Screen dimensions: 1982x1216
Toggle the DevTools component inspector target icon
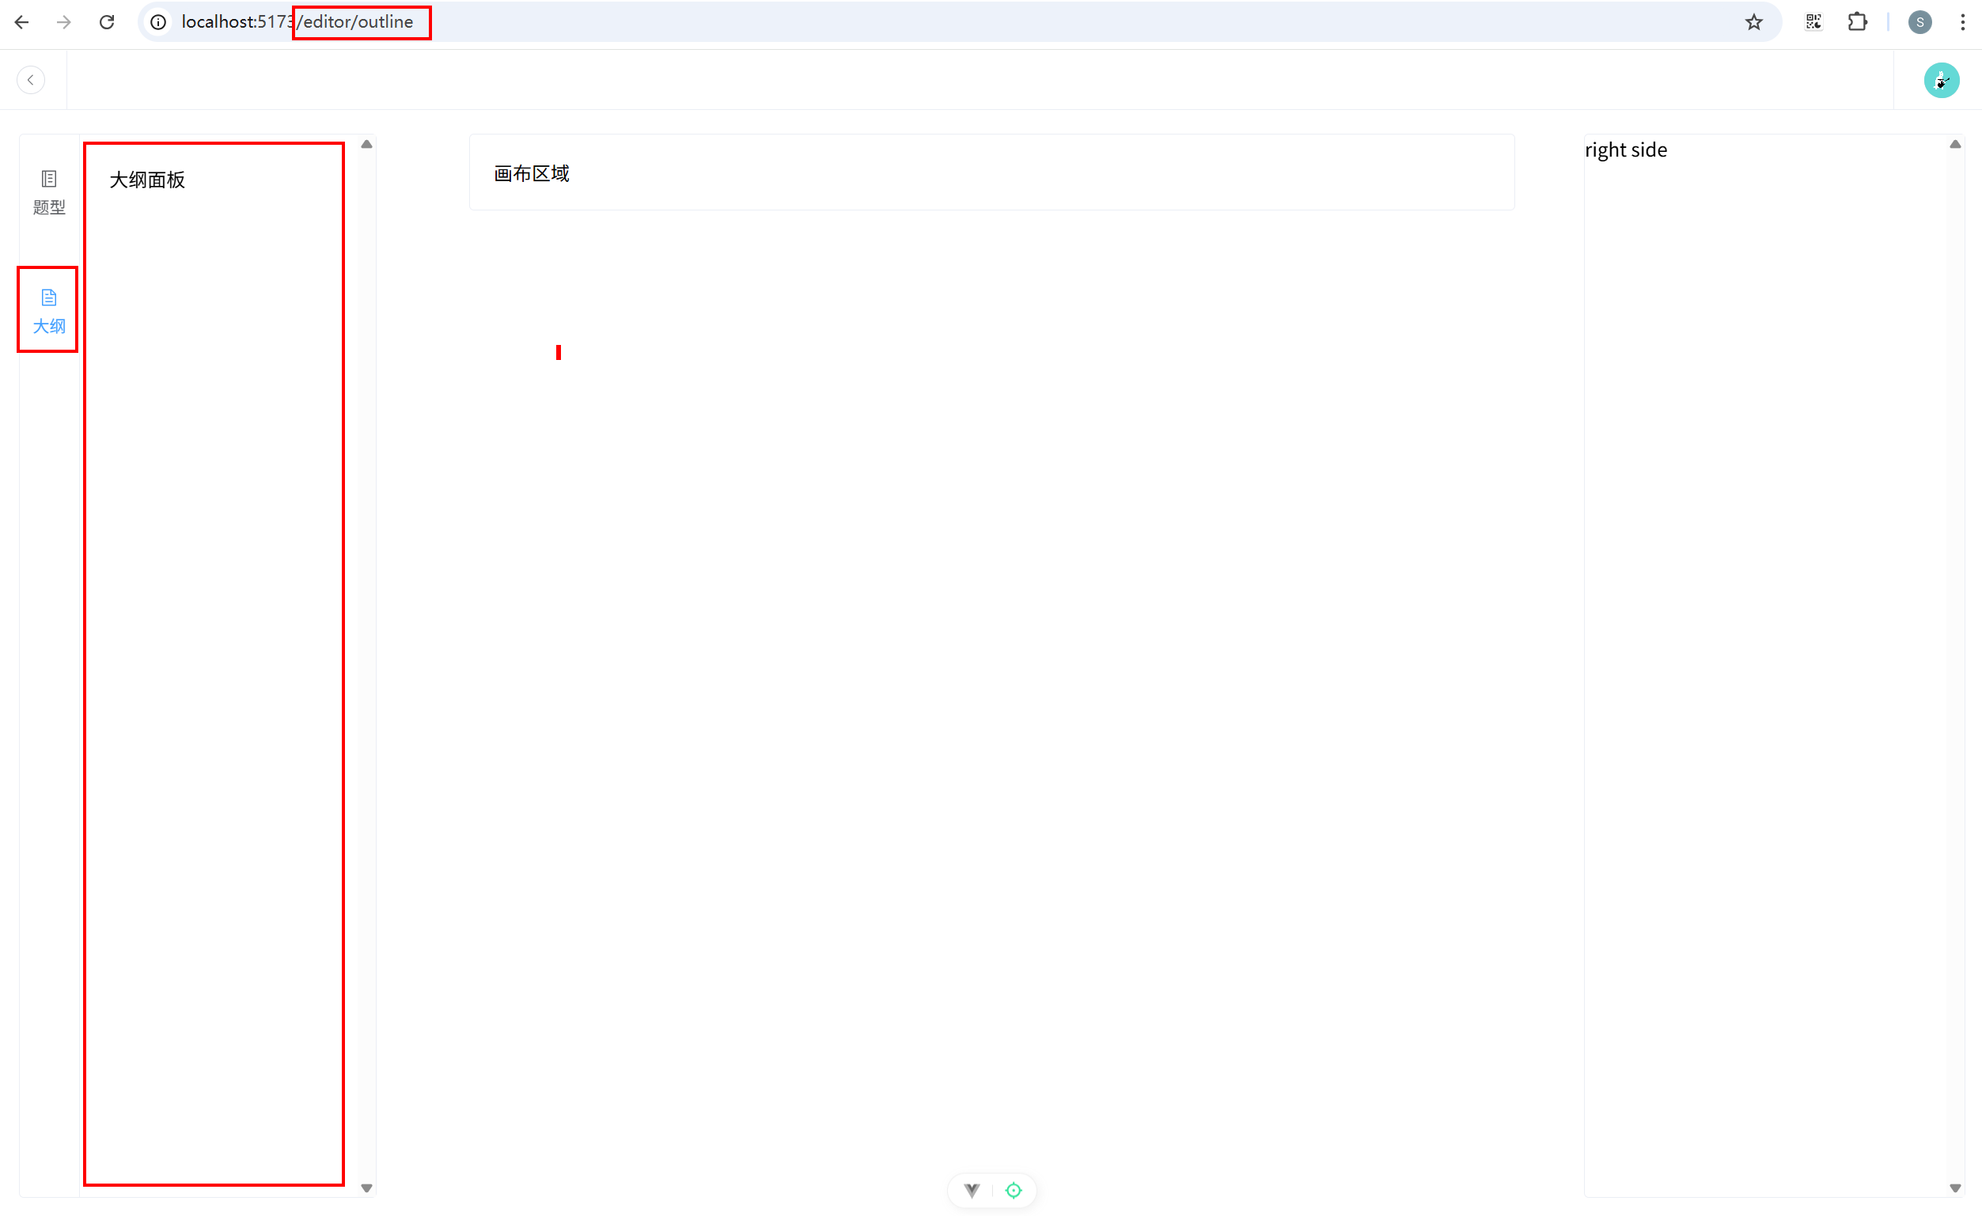[1014, 1190]
